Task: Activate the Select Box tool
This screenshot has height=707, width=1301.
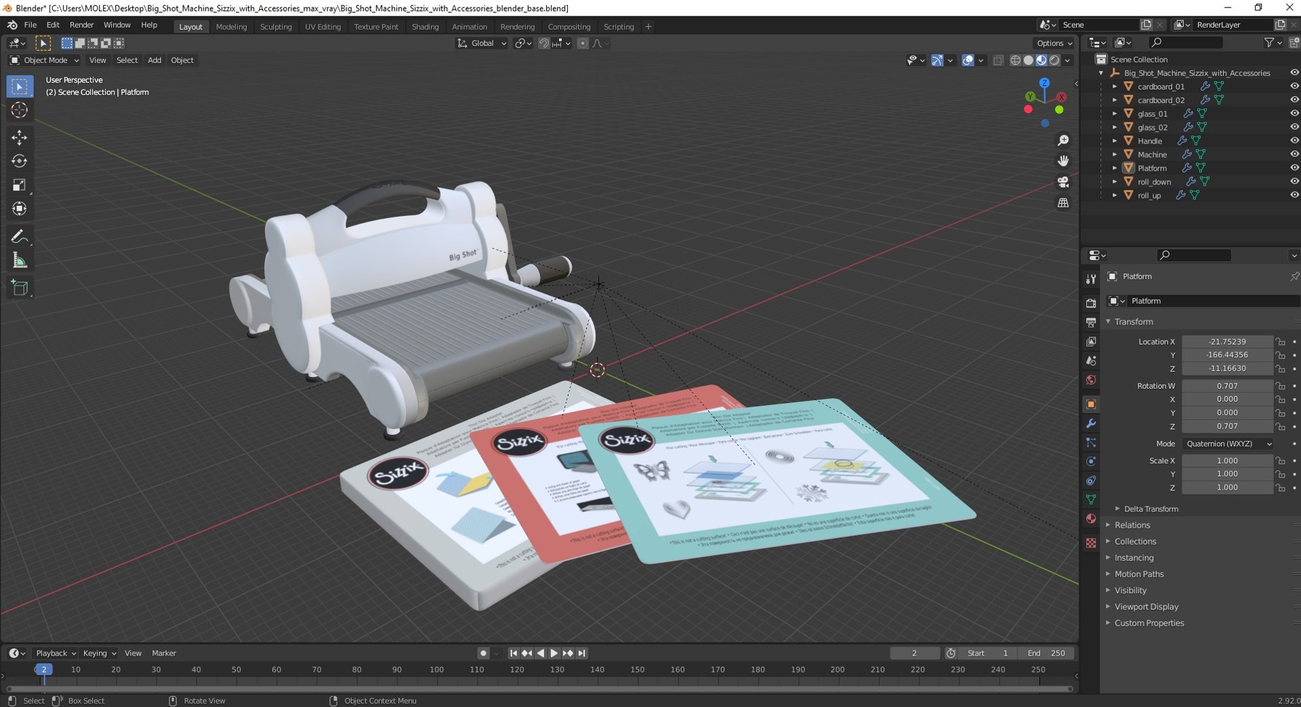Action: tap(19, 87)
